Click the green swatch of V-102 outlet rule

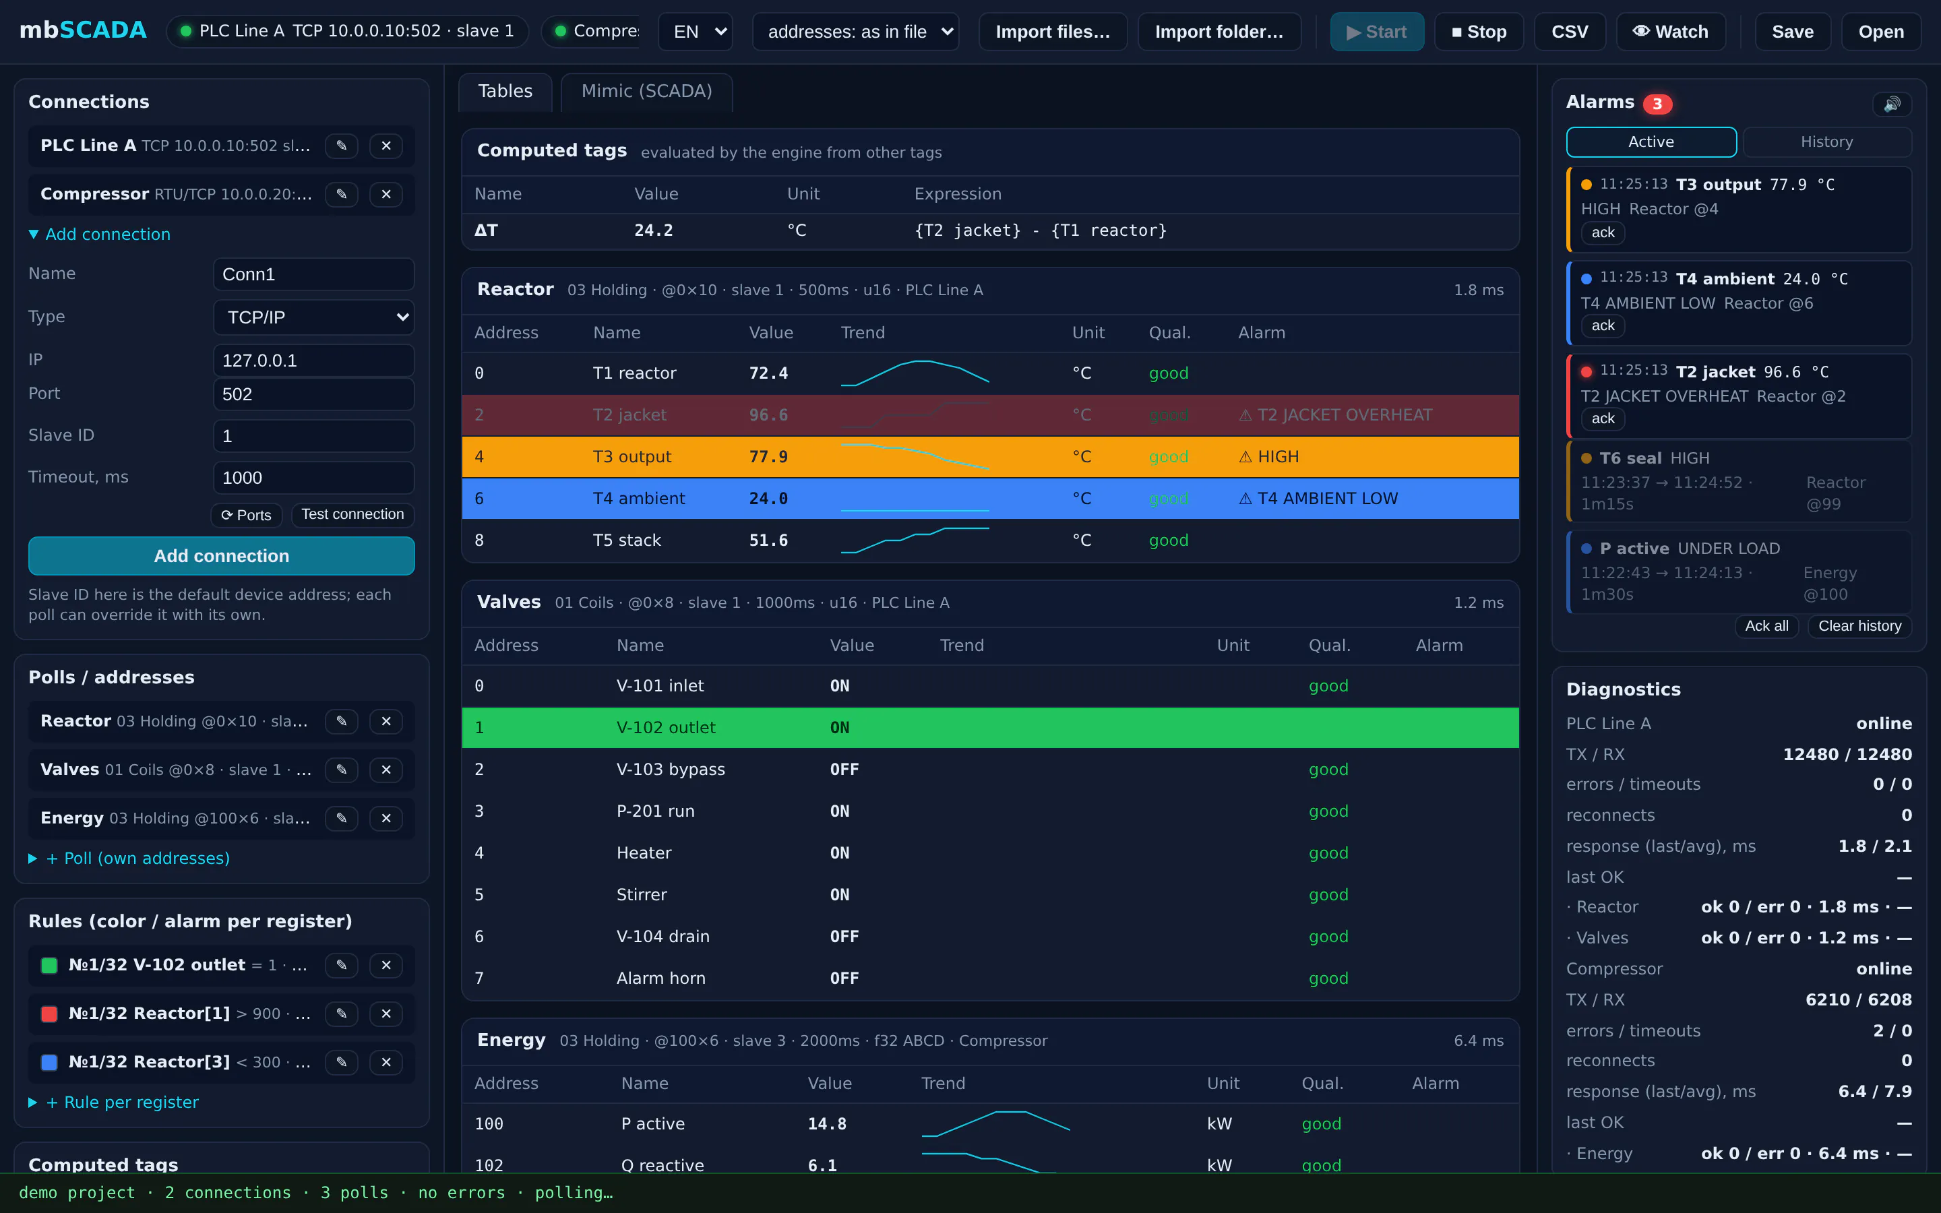[49, 966]
